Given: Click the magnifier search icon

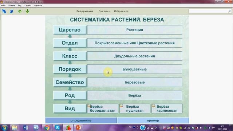Looking at the screenshot, I should coord(229,11).
